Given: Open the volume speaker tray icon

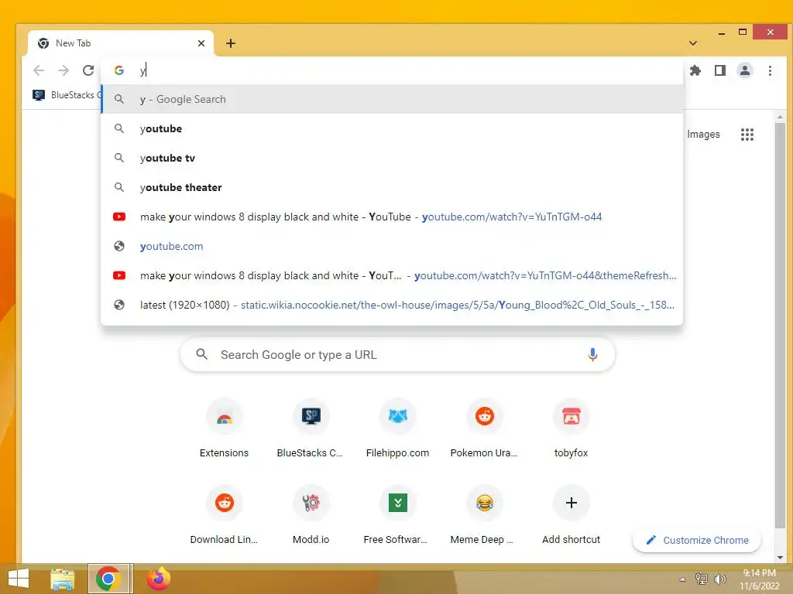Looking at the screenshot, I should (719, 579).
